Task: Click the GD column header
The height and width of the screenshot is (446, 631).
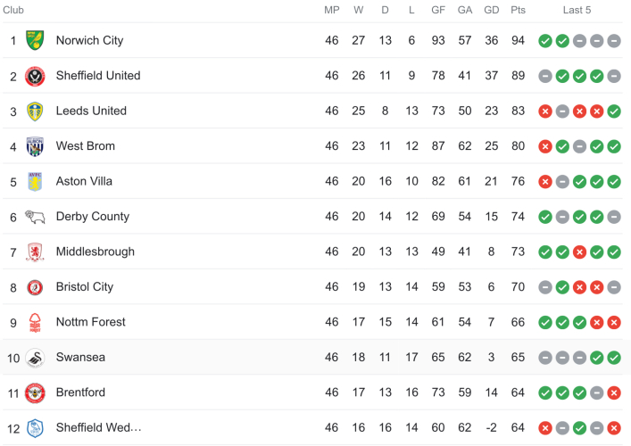Action: pyautogui.click(x=491, y=11)
